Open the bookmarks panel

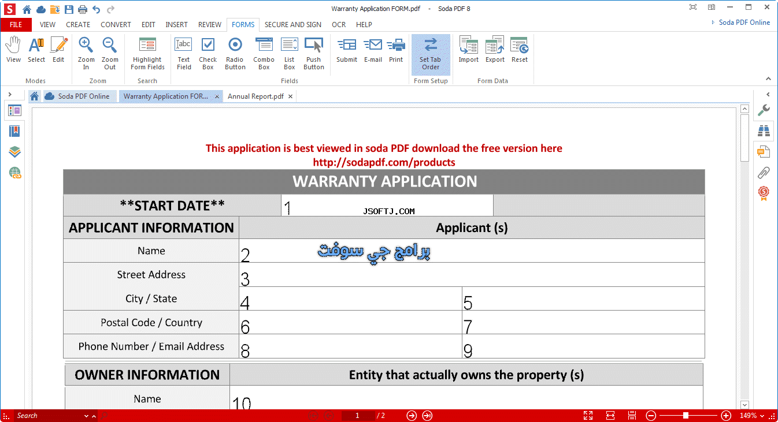[x=14, y=131]
